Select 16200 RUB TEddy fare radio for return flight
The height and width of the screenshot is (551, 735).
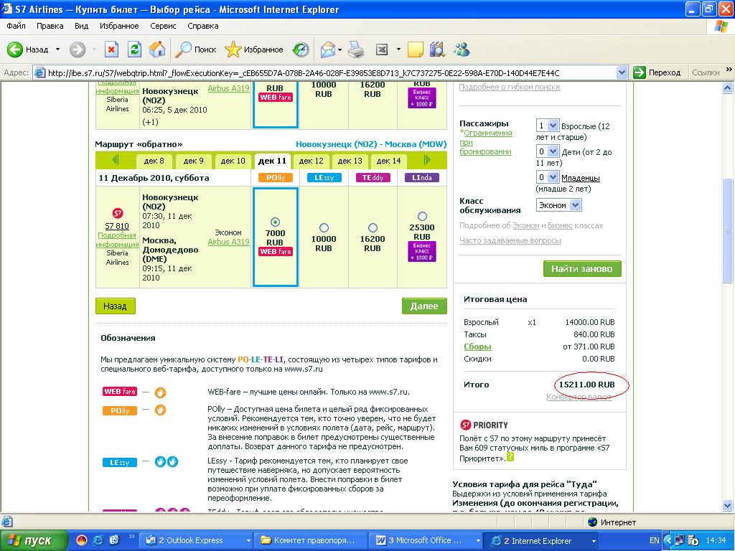373,227
